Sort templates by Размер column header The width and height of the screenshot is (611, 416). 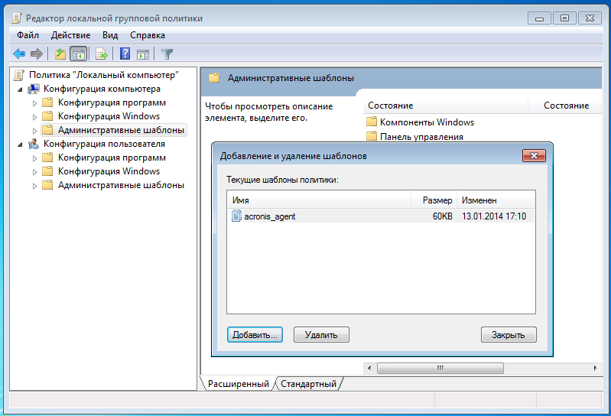(x=437, y=200)
